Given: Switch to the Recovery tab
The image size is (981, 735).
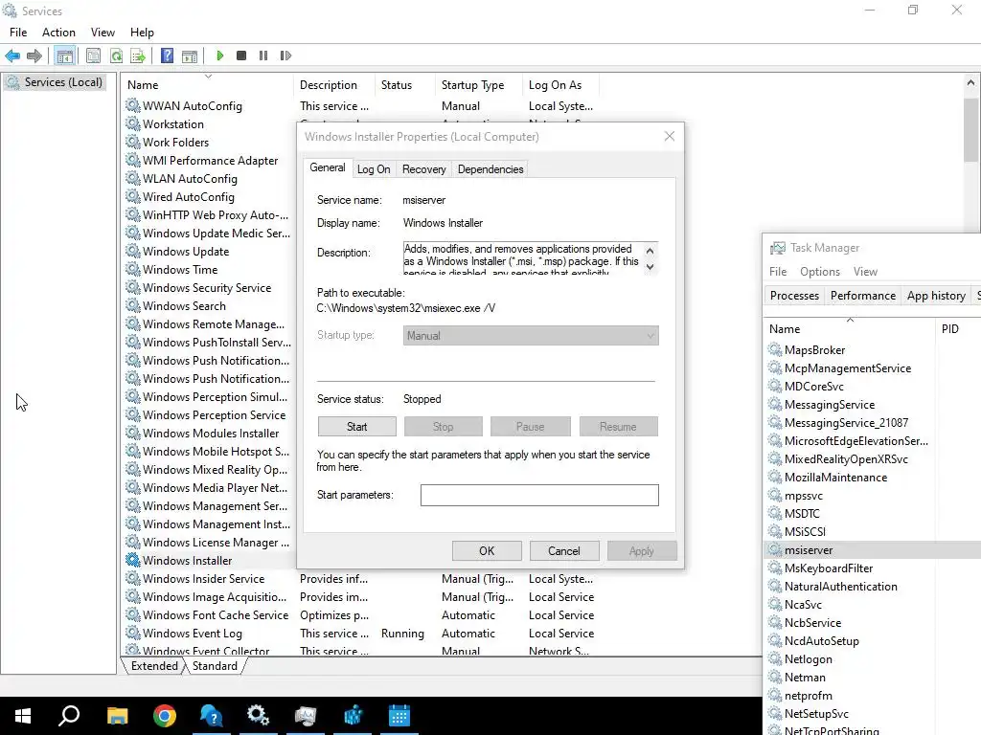Looking at the screenshot, I should [x=423, y=169].
